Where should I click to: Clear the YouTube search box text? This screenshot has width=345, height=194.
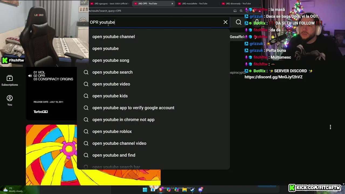pos(225,22)
